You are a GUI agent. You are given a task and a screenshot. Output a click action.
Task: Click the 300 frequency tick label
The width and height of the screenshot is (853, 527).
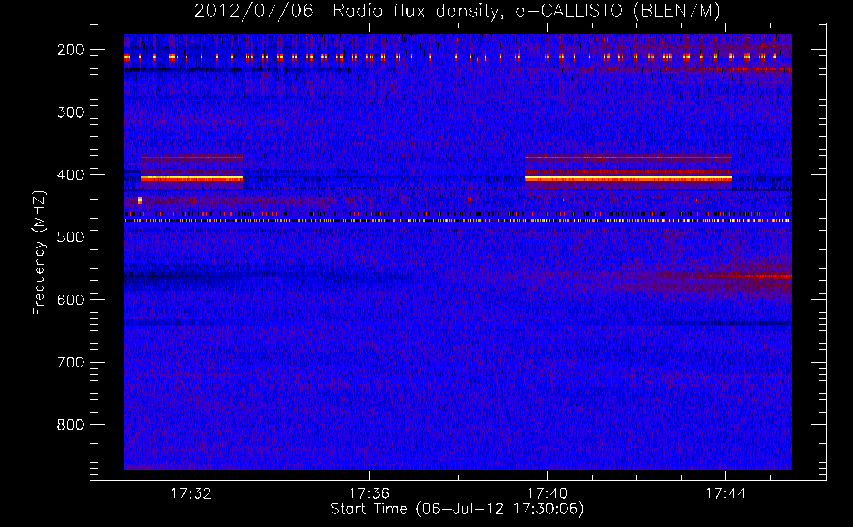tap(71, 112)
